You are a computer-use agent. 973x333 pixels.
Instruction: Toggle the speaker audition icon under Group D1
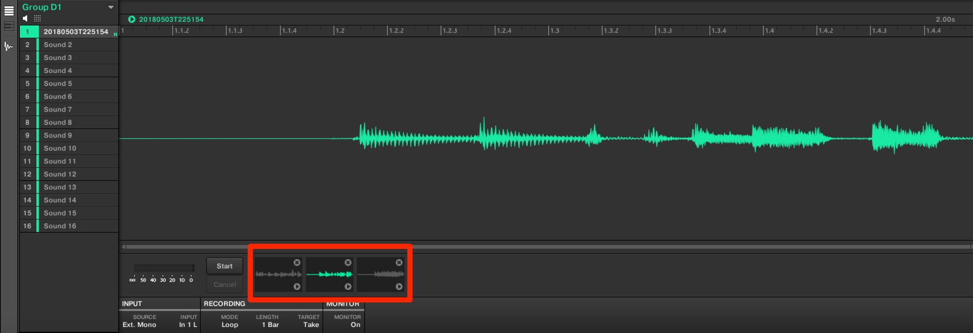pos(25,18)
